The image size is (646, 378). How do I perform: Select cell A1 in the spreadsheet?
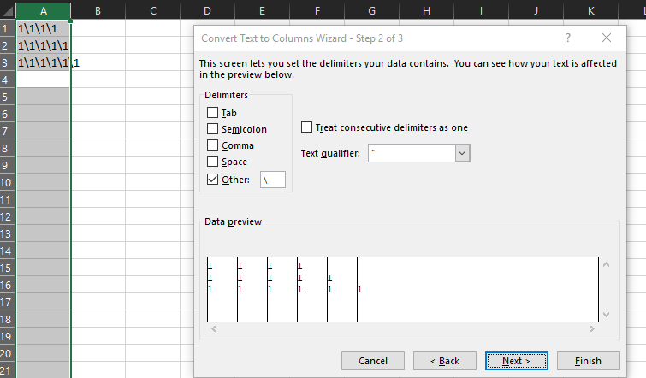pos(43,28)
